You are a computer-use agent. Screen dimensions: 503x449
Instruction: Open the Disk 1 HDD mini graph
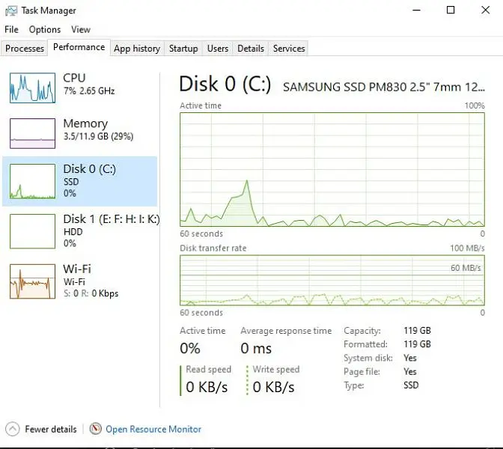point(32,230)
